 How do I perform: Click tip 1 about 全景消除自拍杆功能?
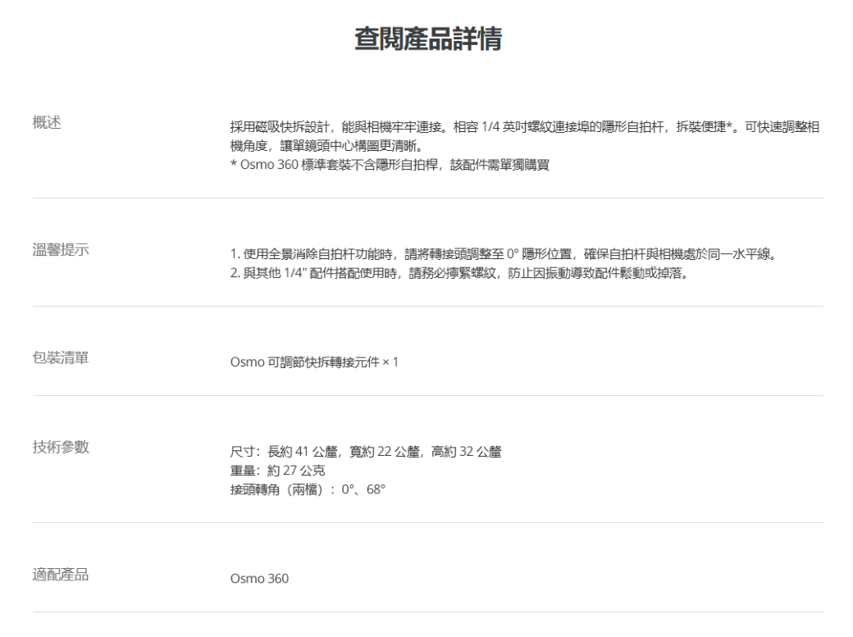point(502,253)
